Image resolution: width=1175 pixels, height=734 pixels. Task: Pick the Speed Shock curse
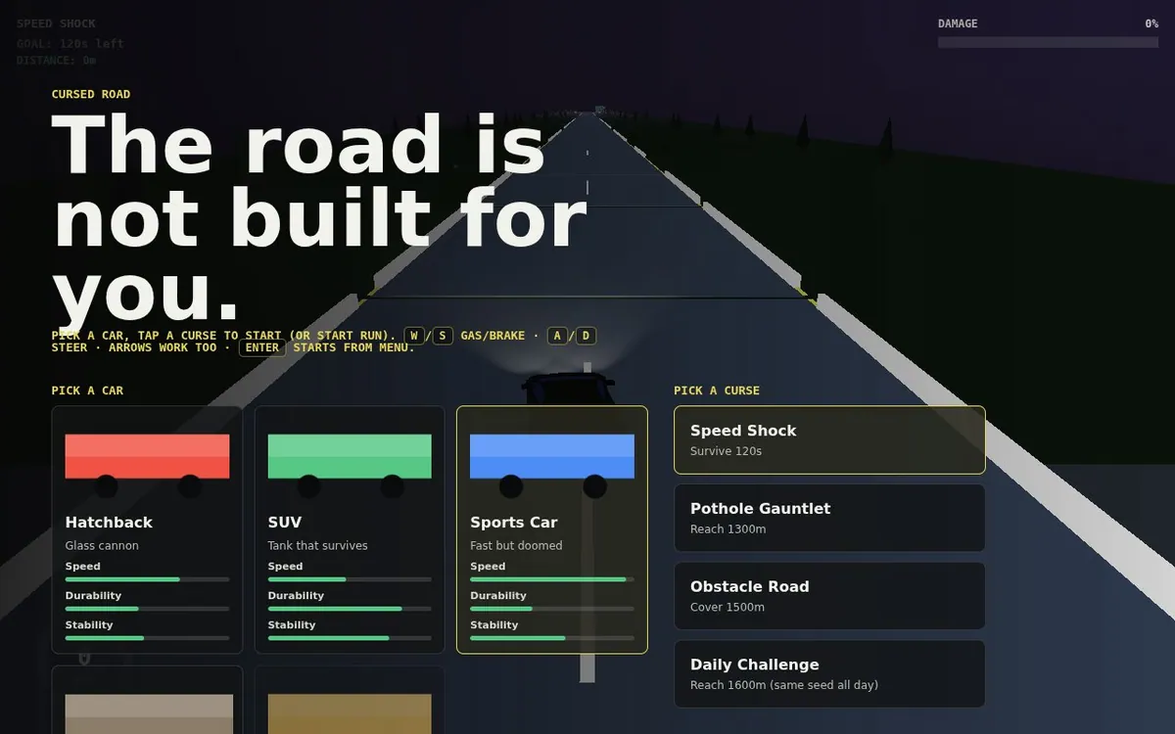(829, 440)
